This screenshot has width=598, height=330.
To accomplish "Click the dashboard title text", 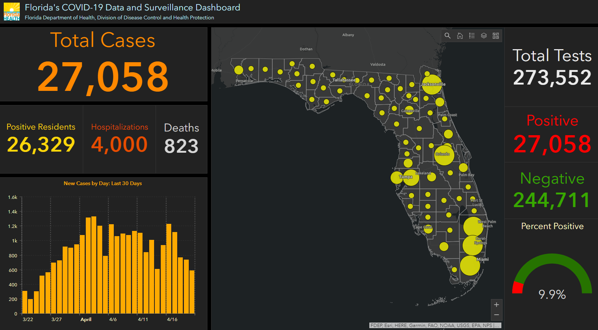I will point(132,7).
